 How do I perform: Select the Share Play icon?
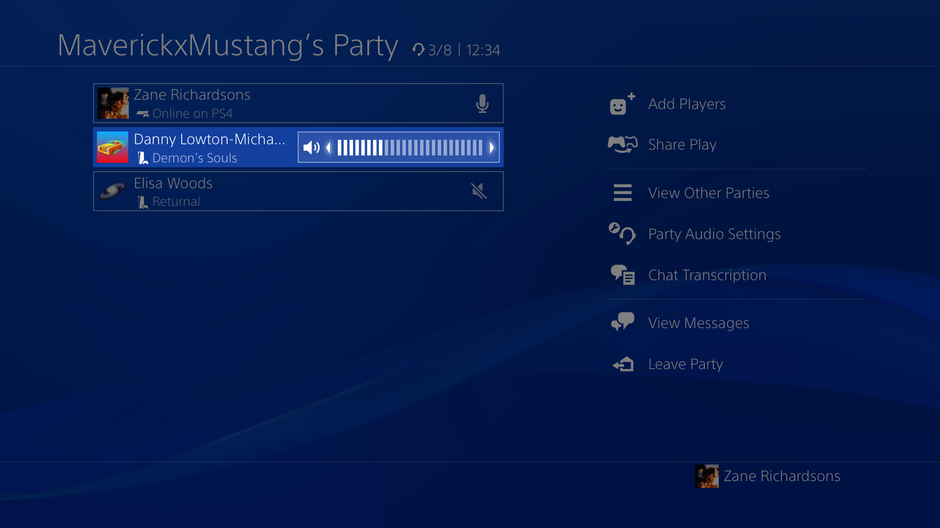(x=622, y=144)
